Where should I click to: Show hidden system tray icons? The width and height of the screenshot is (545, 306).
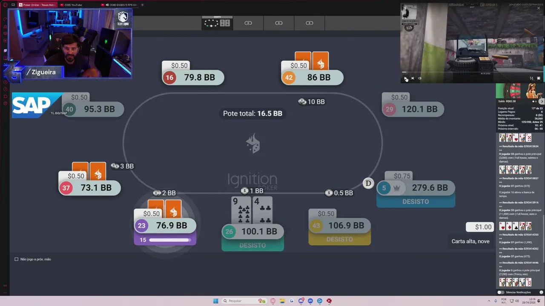click(x=490, y=301)
